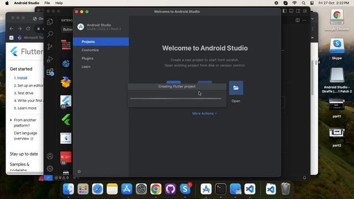Open the Help menu
Screen dimensions: 354x199
coord(59,3)
